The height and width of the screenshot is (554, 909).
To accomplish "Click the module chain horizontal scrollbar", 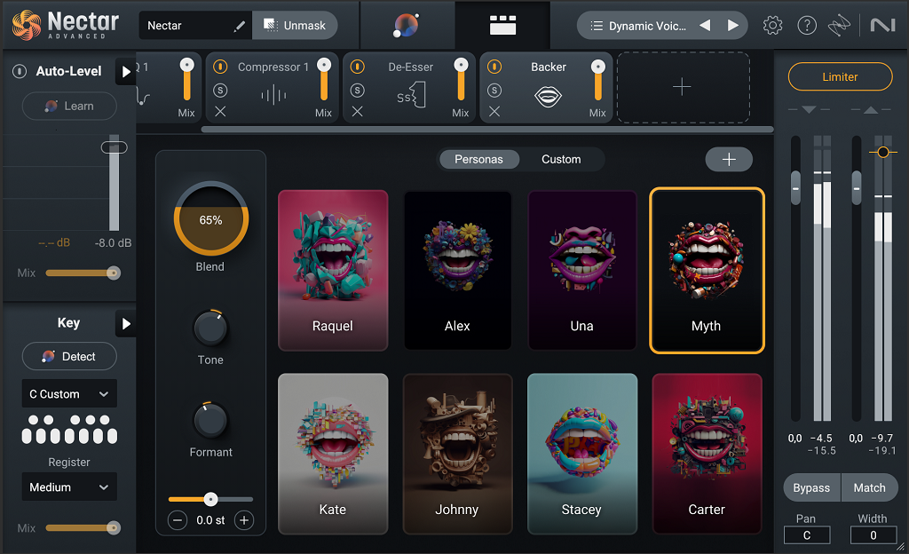I will (x=487, y=130).
